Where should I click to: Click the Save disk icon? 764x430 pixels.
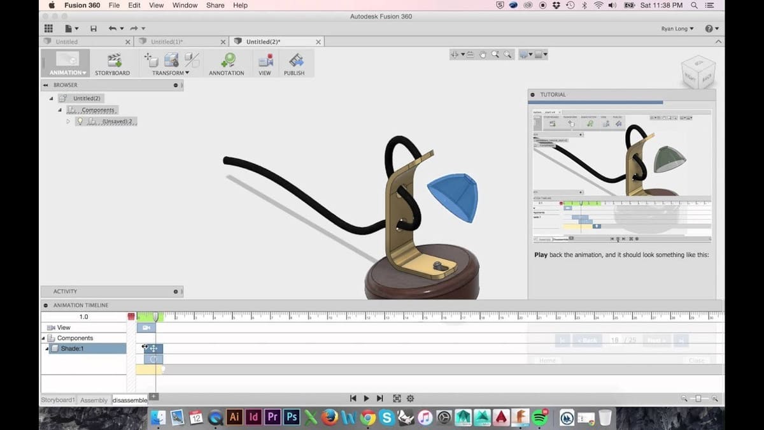pyautogui.click(x=94, y=29)
